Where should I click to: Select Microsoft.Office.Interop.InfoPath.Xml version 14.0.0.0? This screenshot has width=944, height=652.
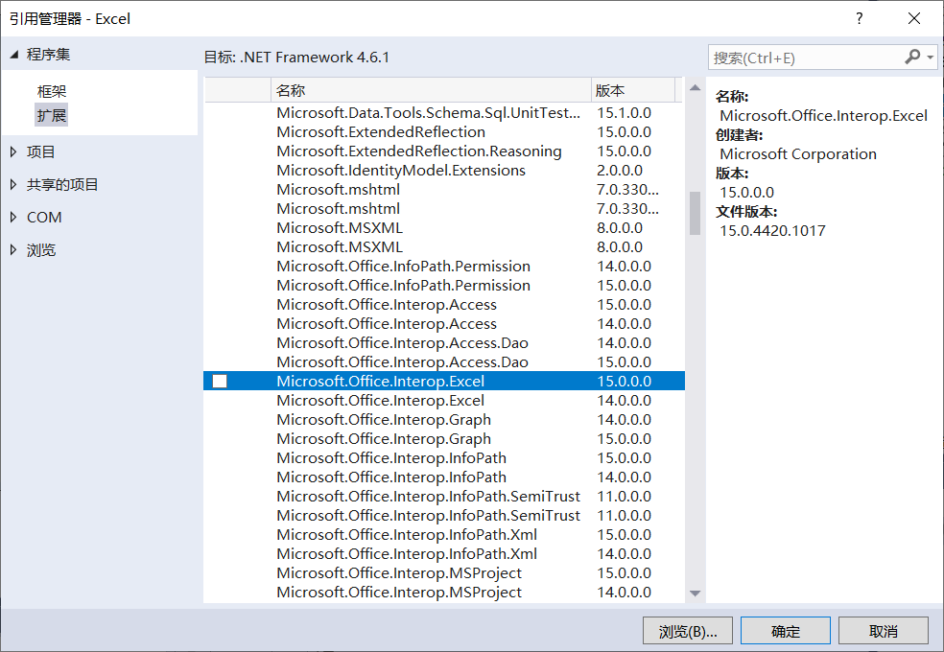click(x=444, y=554)
